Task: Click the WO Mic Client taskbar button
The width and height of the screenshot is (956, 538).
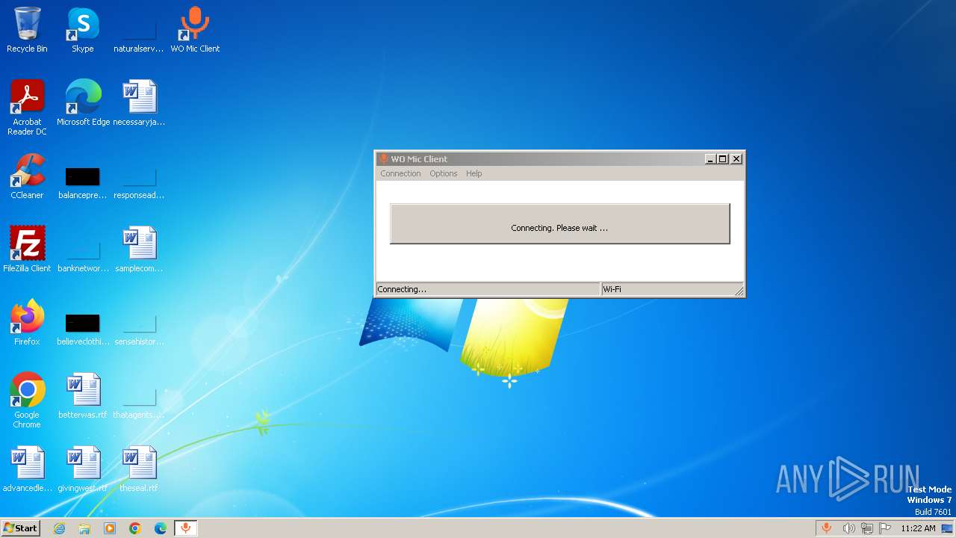Action: point(186,528)
